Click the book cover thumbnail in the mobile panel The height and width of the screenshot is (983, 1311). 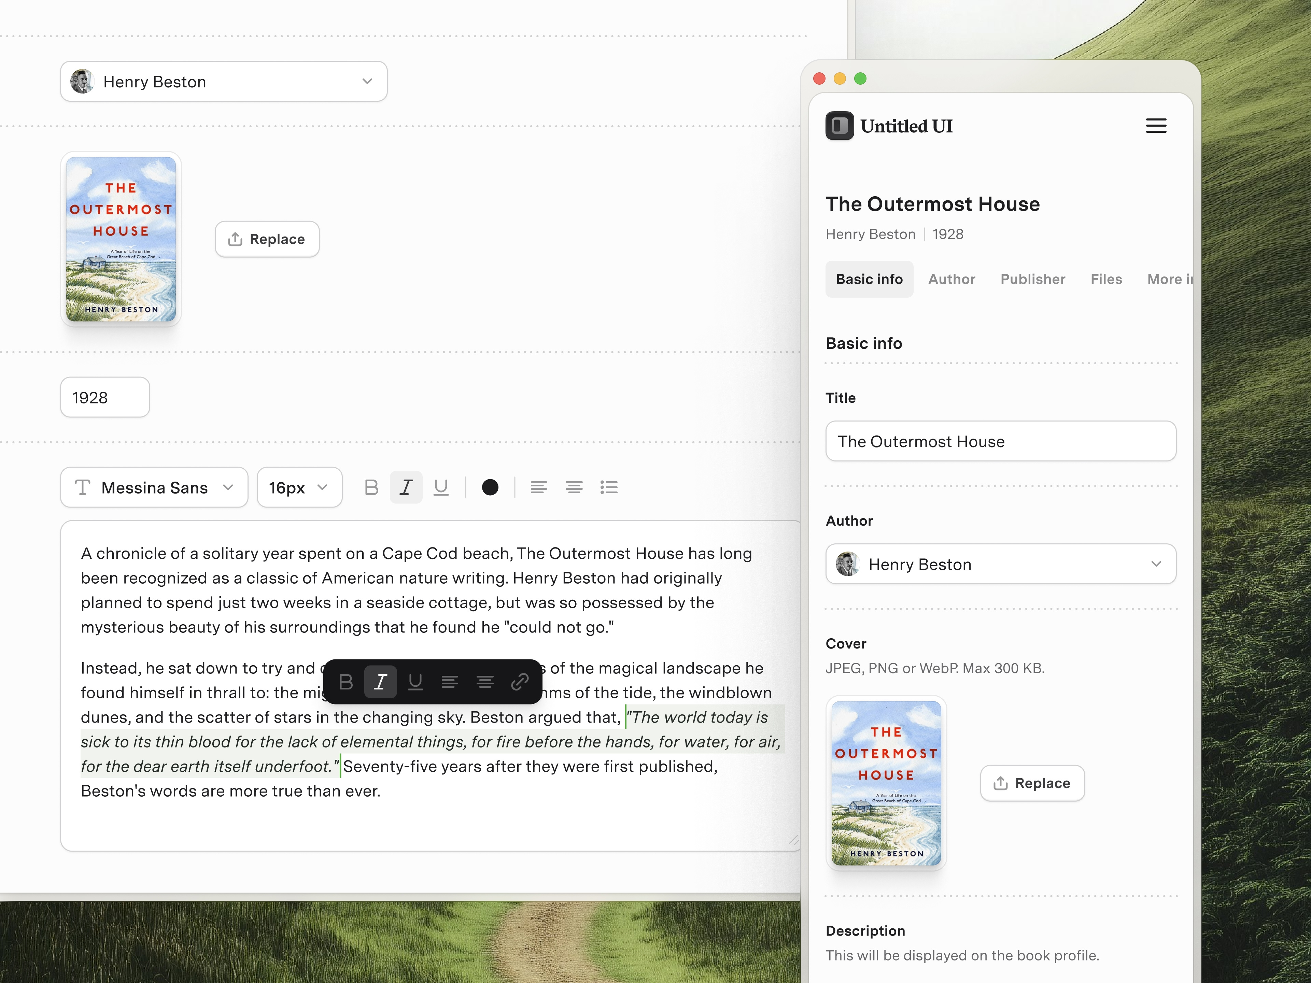pyautogui.click(x=886, y=783)
